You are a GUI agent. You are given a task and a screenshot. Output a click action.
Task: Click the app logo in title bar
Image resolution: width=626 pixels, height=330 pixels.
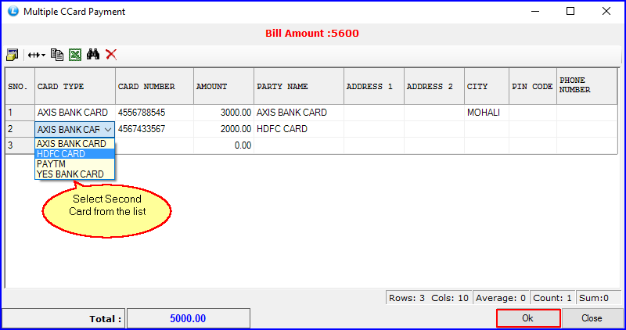click(x=13, y=11)
